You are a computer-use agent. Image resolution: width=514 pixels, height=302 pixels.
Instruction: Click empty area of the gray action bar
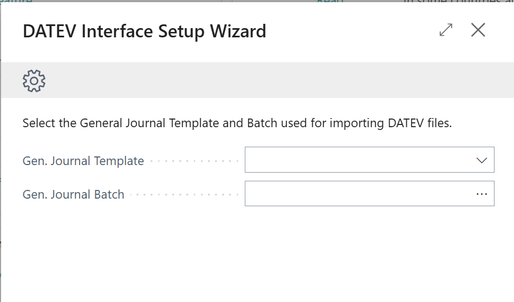271,81
